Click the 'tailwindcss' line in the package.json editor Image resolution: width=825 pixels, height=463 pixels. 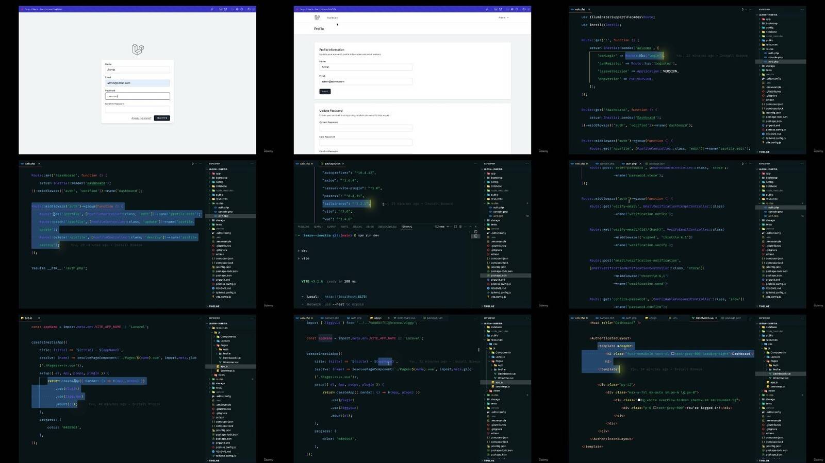coord(345,203)
